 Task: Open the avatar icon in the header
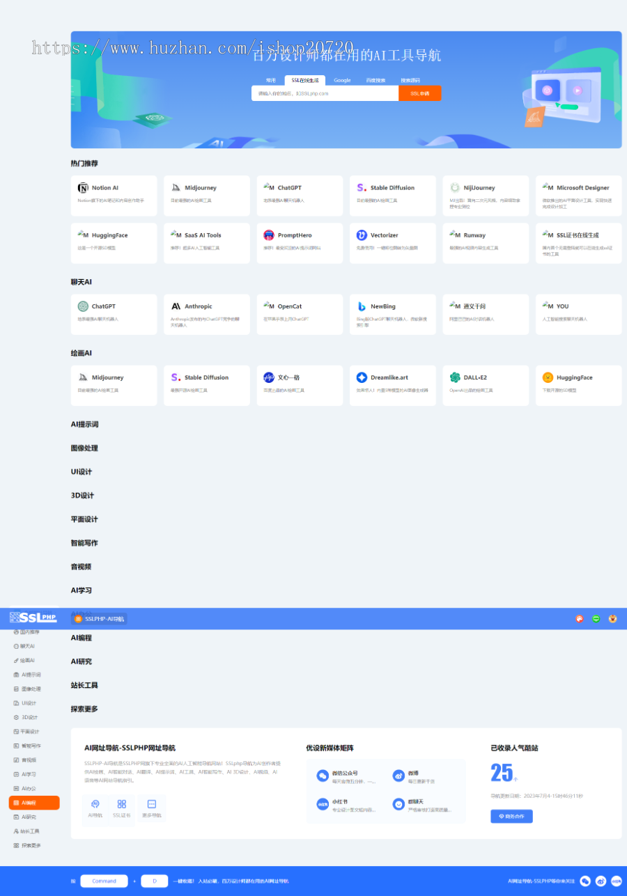point(613,618)
